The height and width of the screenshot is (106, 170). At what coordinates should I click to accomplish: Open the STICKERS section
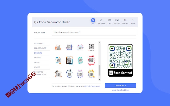(x=38, y=53)
